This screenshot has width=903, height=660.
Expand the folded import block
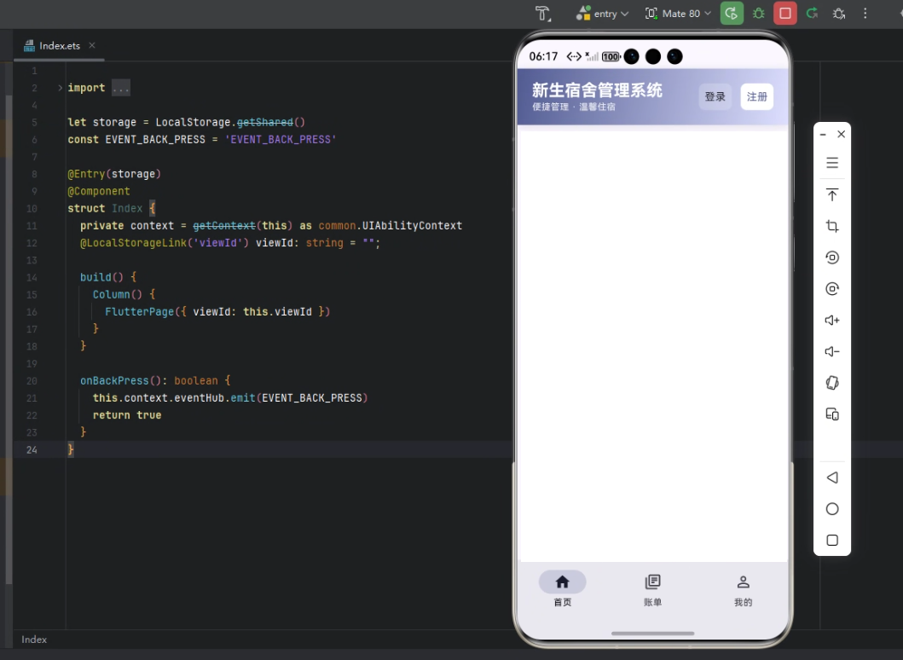point(60,88)
